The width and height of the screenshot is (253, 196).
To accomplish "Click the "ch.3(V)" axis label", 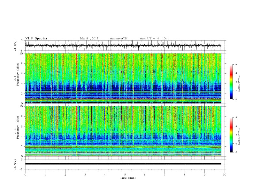I will [15, 164].
